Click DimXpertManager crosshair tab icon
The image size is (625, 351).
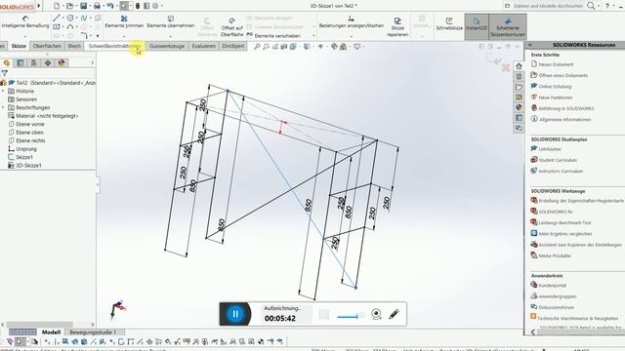click(x=48, y=62)
